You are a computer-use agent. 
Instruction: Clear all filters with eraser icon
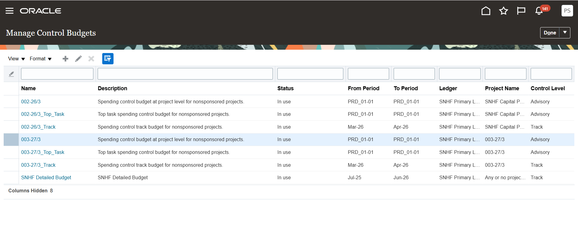click(11, 74)
